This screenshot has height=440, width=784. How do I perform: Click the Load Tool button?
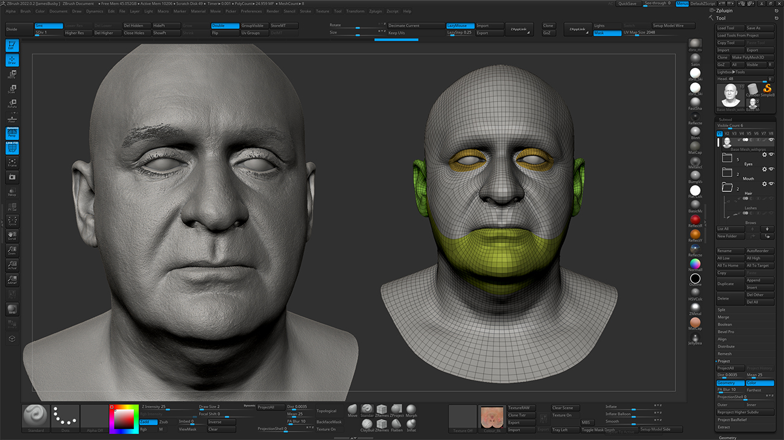(x=730, y=28)
